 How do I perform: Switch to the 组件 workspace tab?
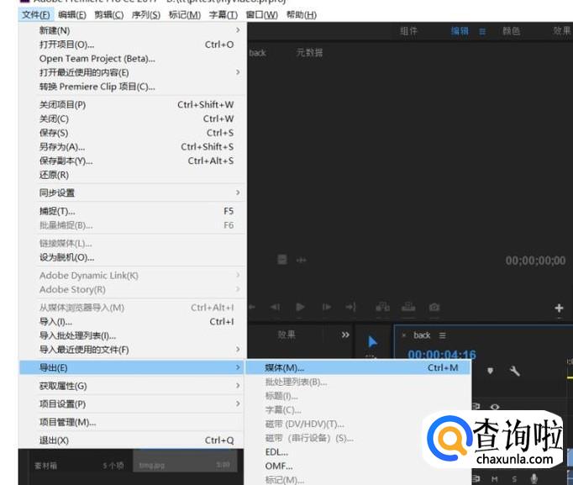(408, 31)
